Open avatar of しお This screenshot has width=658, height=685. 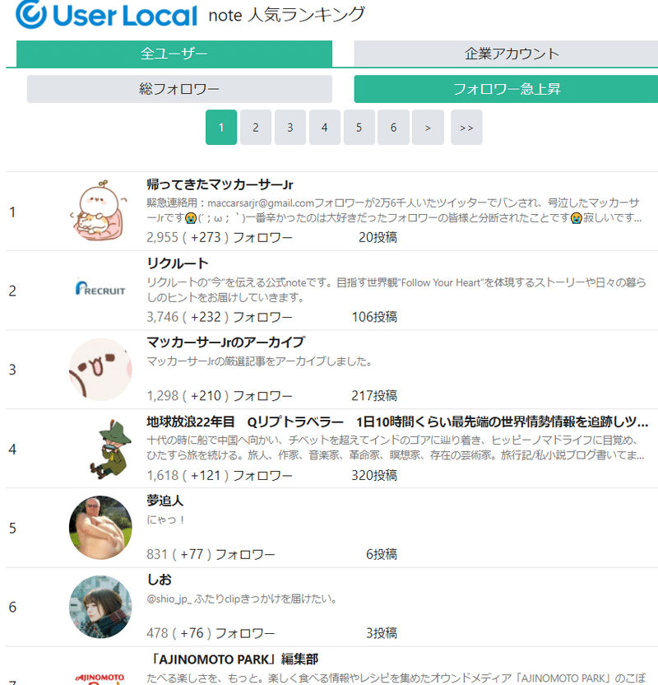100,607
